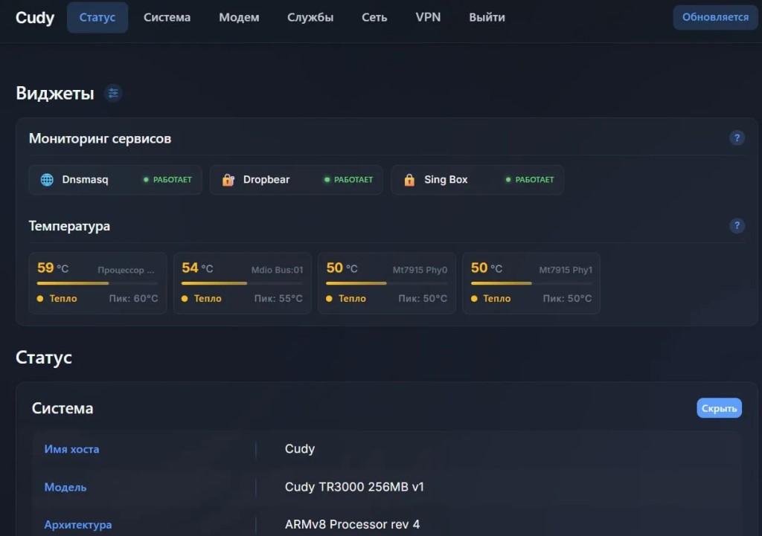The height and width of the screenshot is (536, 762).
Task: Open help for Температура widget
Action: [737, 226]
